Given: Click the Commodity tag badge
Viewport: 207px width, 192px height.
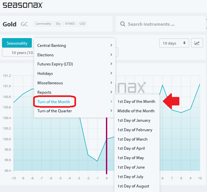Looking at the screenshot, I should click(x=43, y=24).
